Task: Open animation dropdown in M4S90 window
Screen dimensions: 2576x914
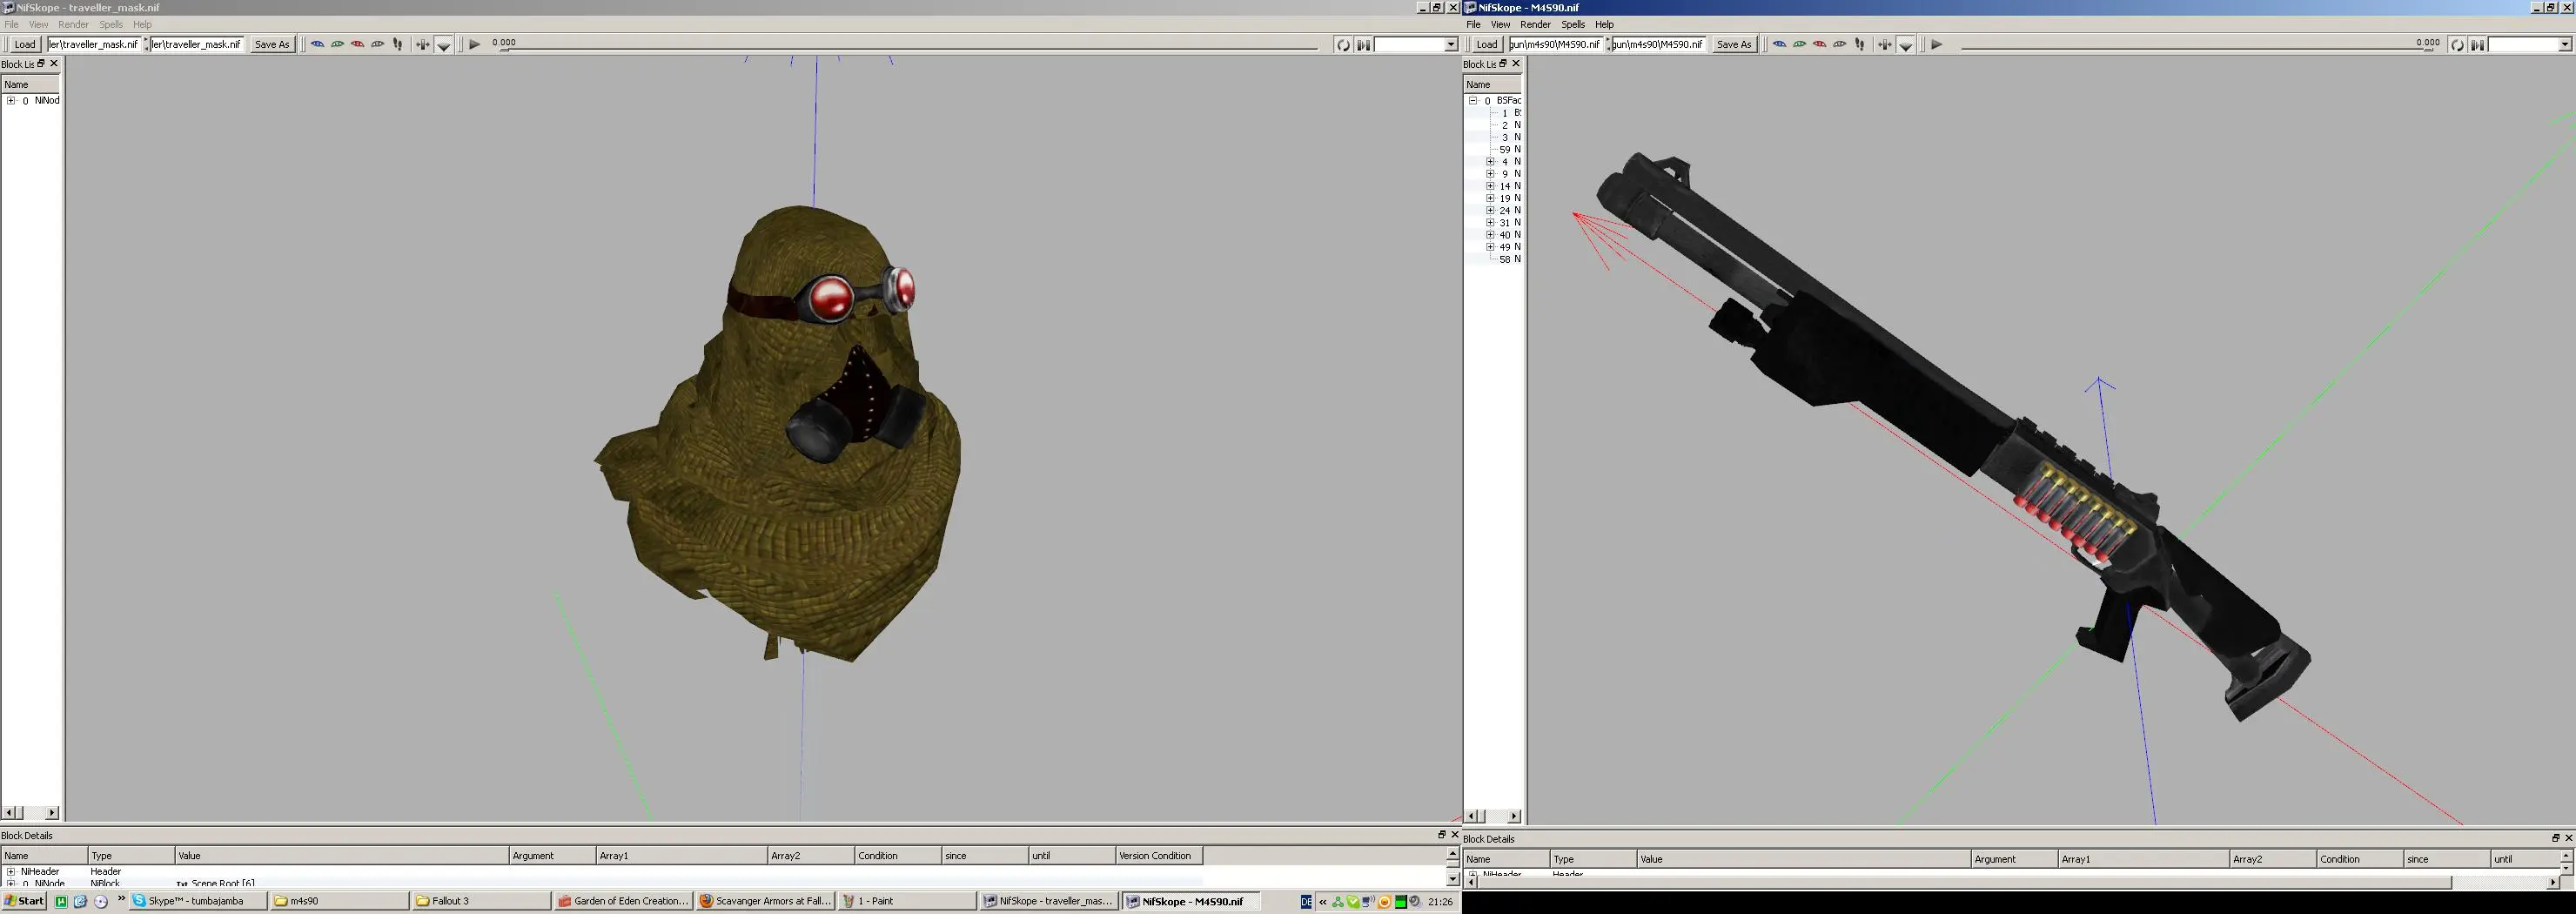Action: pyautogui.click(x=2564, y=44)
